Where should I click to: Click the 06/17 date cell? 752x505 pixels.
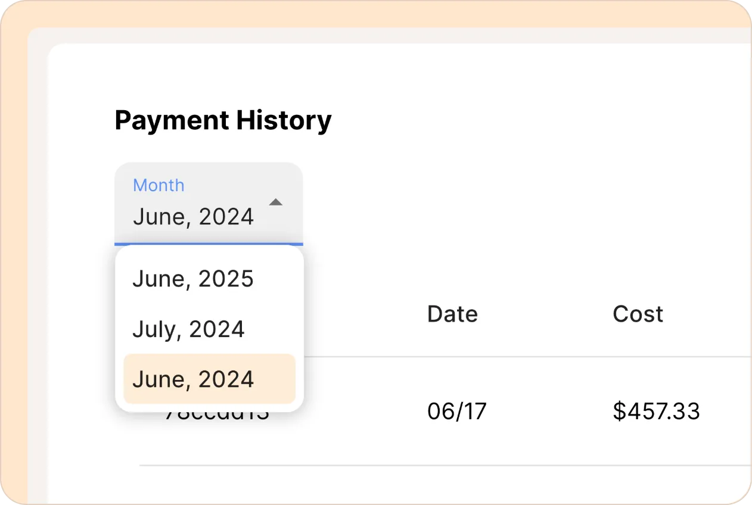click(x=457, y=412)
